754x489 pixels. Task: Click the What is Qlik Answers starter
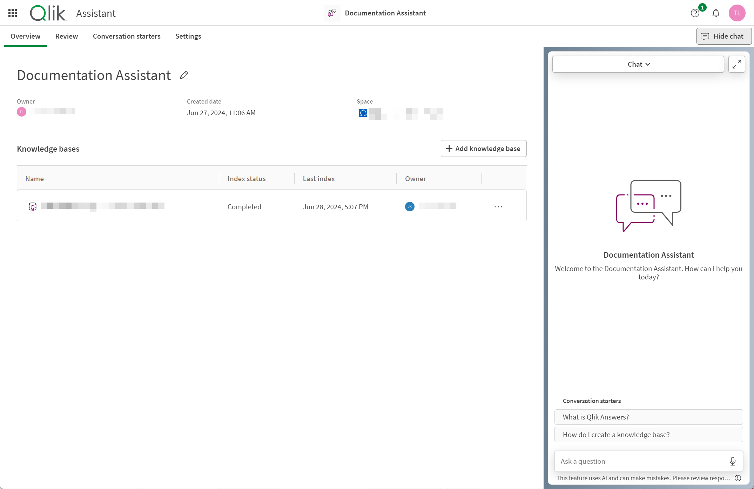coord(648,417)
